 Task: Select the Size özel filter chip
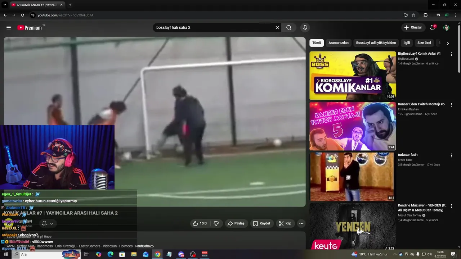click(424, 43)
